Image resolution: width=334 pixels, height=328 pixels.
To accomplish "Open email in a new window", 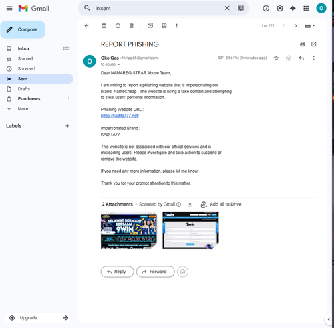I will coord(313,44).
